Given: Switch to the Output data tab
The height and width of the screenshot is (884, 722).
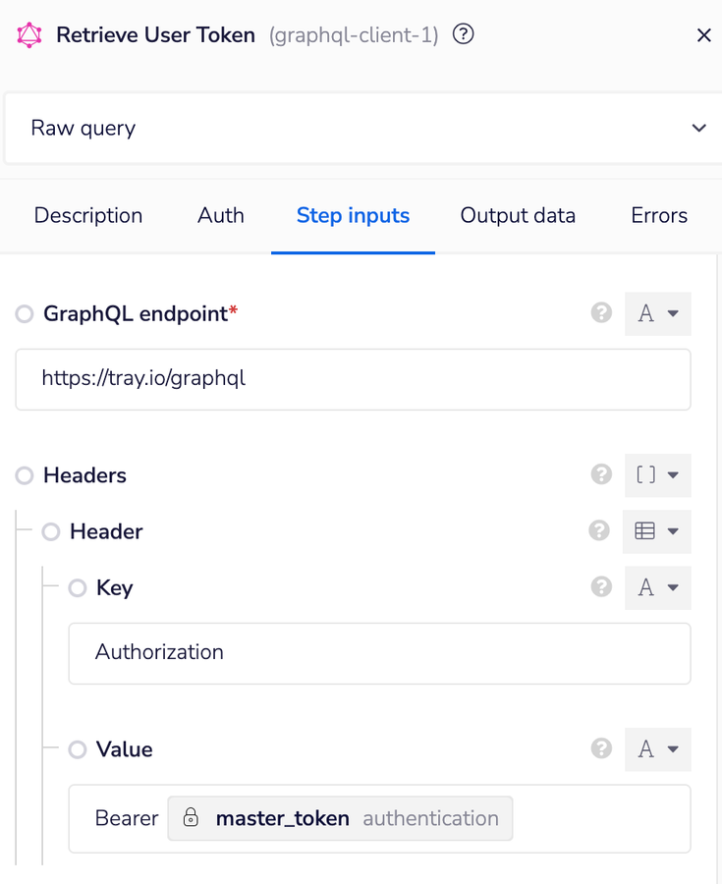Looking at the screenshot, I should tap(518, 216).
